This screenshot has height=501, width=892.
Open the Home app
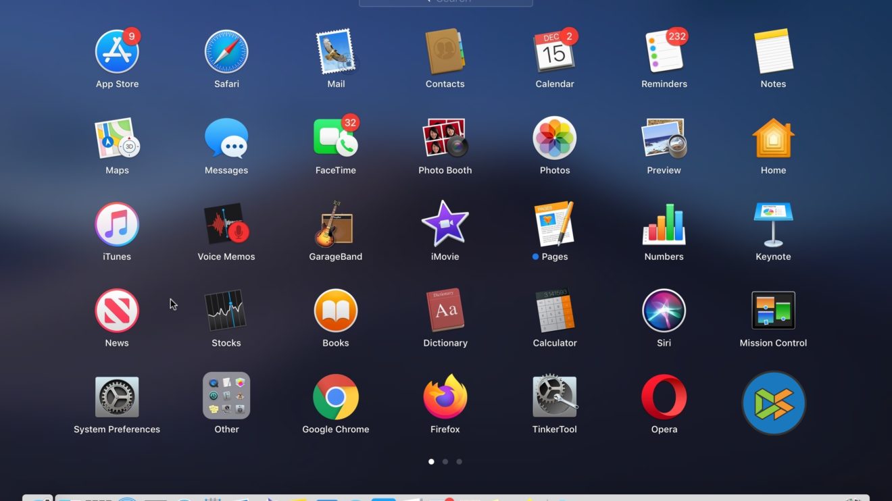click(773, 138)
